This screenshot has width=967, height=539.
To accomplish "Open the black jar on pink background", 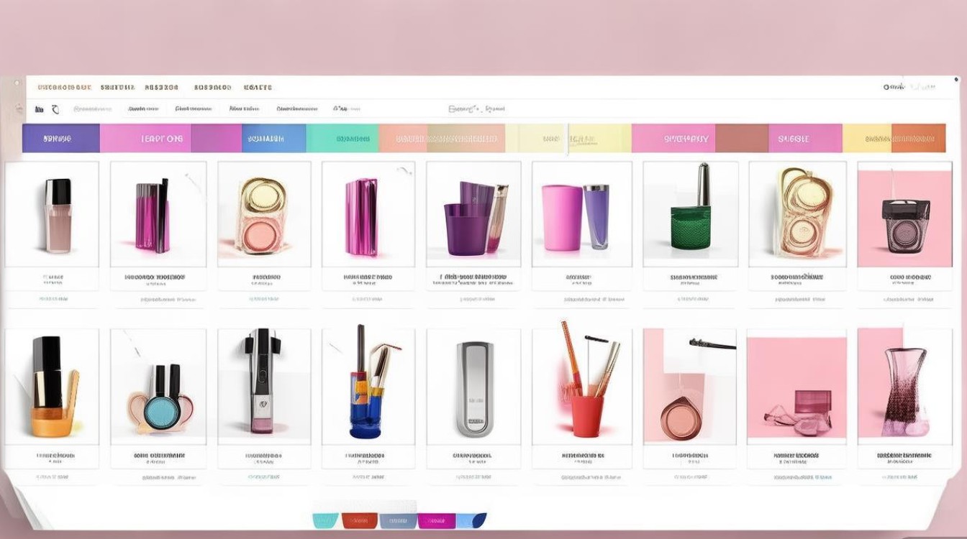I will pos(904,213).
